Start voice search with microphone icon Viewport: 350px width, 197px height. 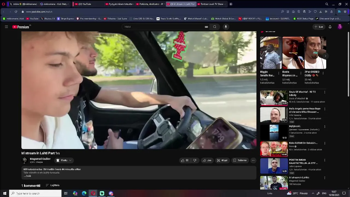pyautogui.click(x=226, y=27)
